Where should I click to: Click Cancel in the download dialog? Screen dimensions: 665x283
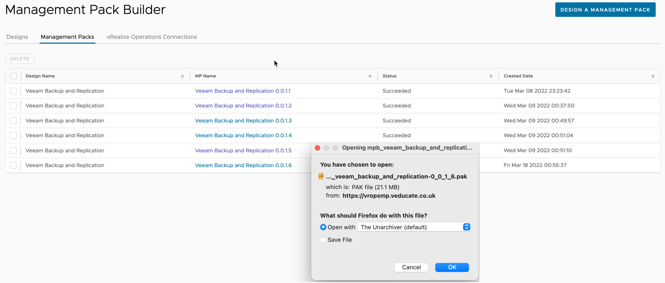(x=411, y=267)
